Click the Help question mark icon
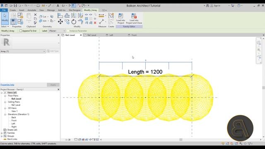 [238, 5]
